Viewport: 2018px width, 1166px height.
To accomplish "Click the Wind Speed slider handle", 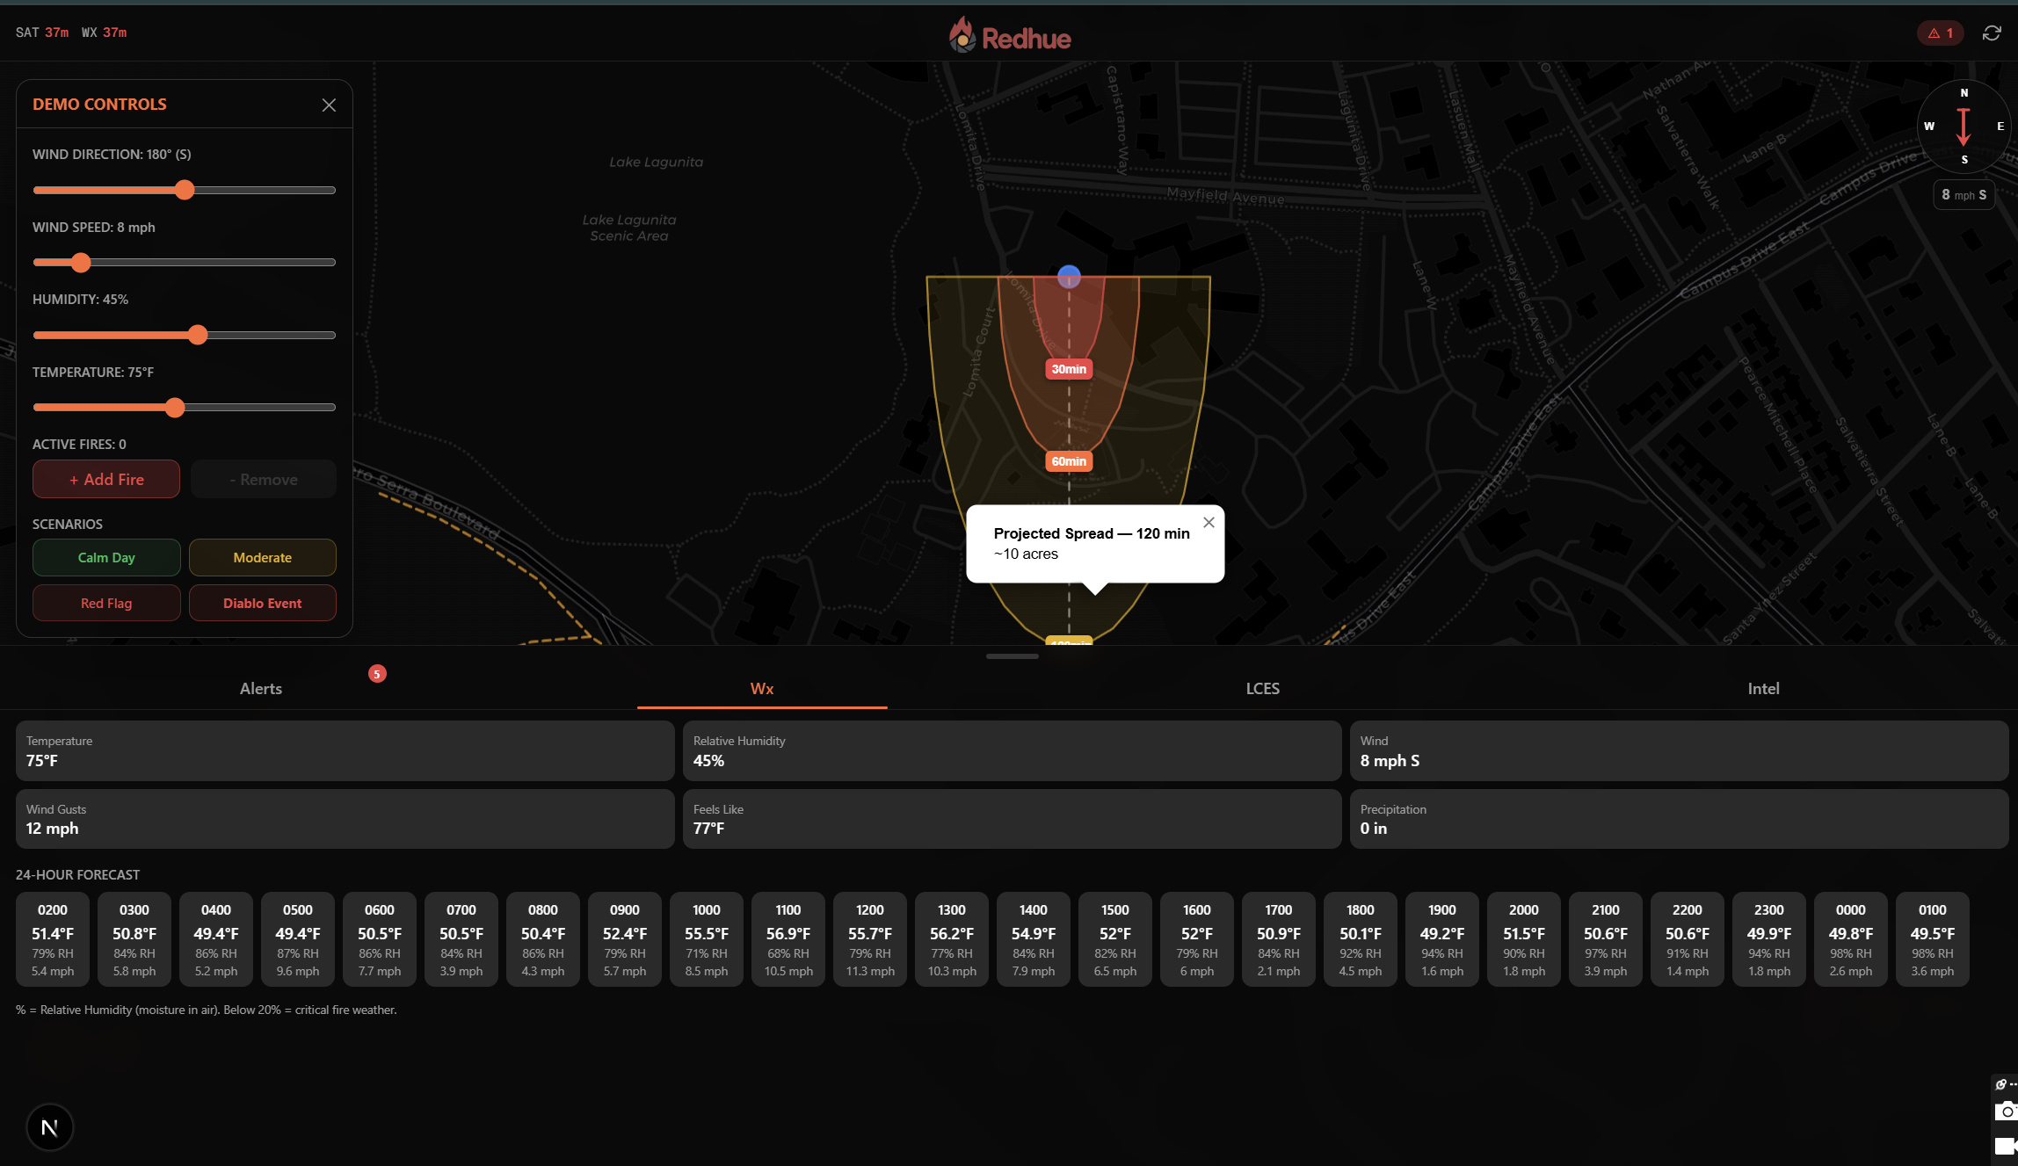I will [81, 263].
